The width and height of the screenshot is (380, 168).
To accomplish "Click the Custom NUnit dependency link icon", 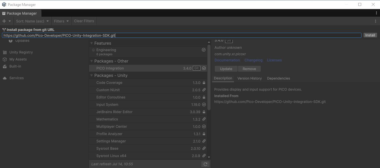I will [204, 90].
